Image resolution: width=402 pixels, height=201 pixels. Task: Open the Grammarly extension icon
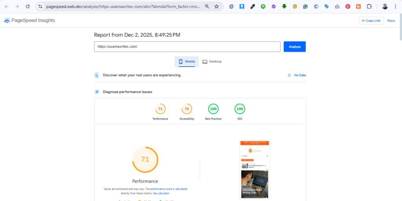305,7
